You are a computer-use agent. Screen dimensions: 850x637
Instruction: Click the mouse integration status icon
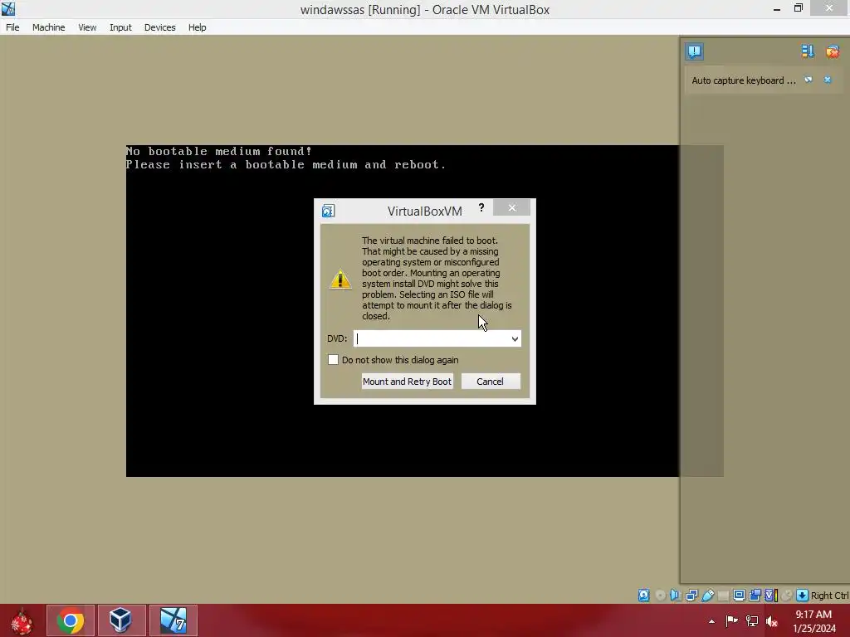(787, 596)
